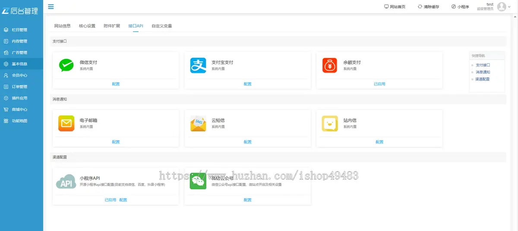Switch to the 核心设置 tab
The width and height of the screenshot is (518, 231).
(87, 26)
